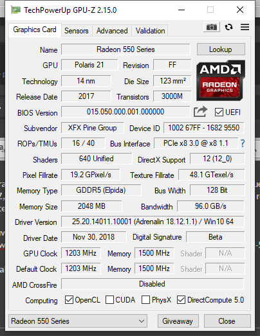Click the Close button at bottom
Image resolution: width=260 pixels, height=336 pixels.
227,321
